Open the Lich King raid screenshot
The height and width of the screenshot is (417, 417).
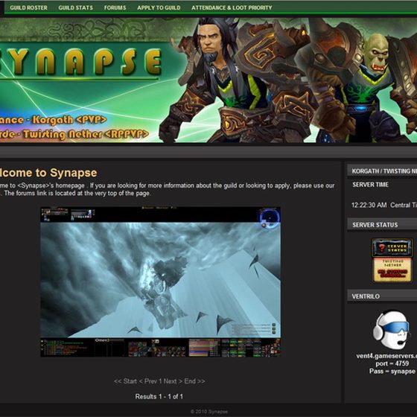click(x=160, y=281)
